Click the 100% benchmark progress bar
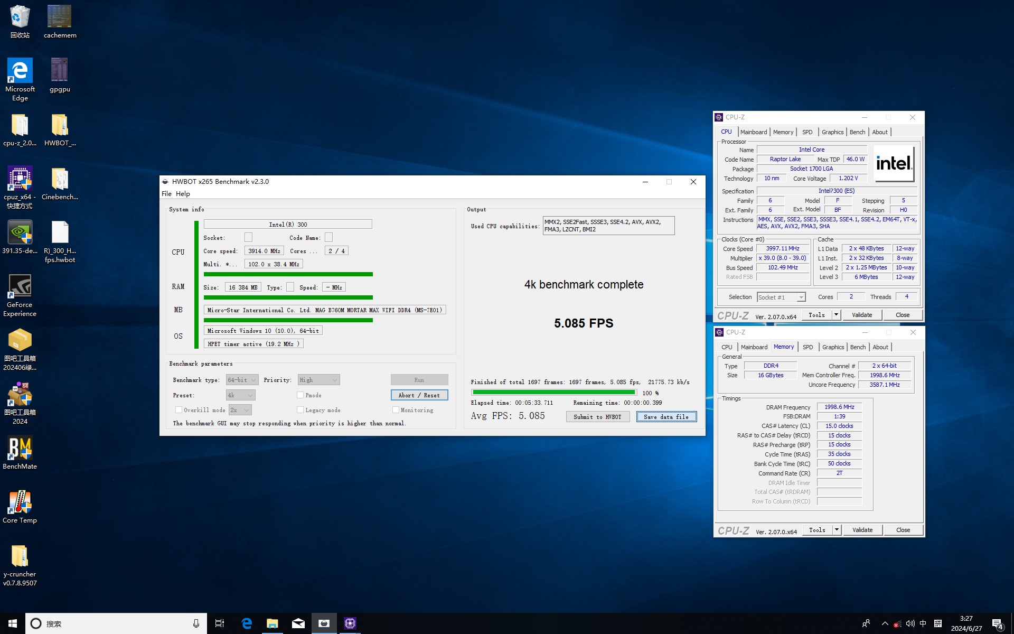This screenshot has height=634, width=1014. [554, 393]
